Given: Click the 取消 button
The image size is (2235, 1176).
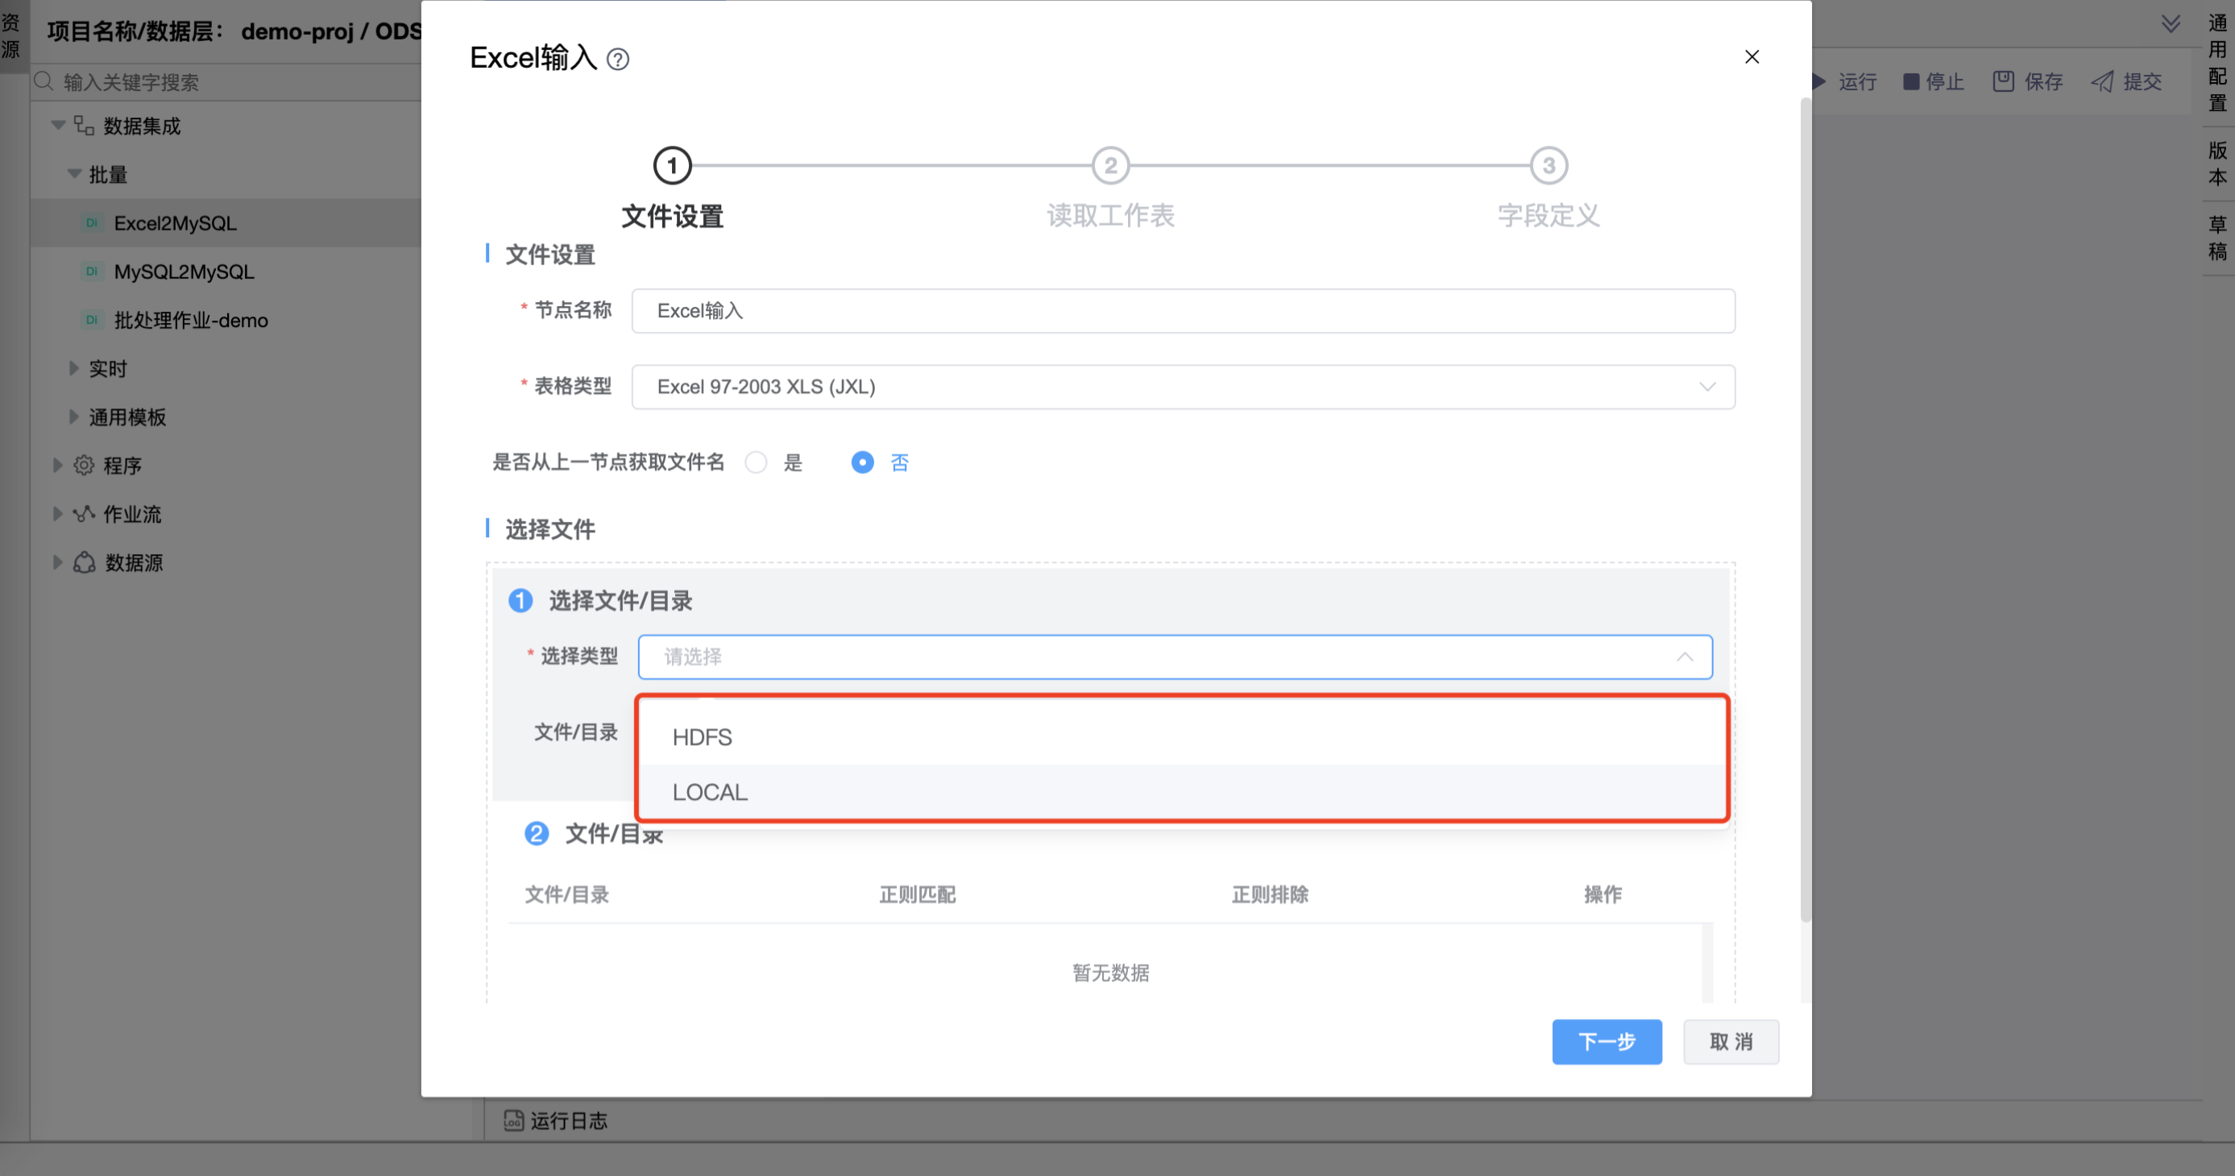Looking at the screenshot, I should (x=1730, y=1041).
